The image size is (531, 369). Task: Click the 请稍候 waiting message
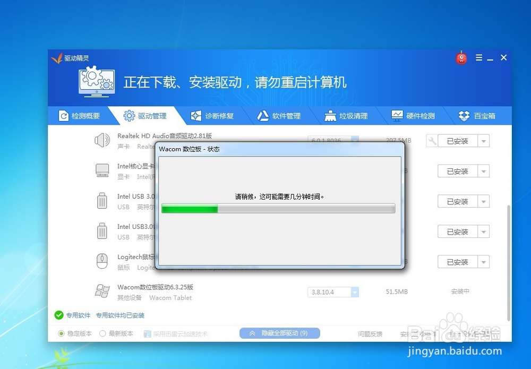click(279, 196)
